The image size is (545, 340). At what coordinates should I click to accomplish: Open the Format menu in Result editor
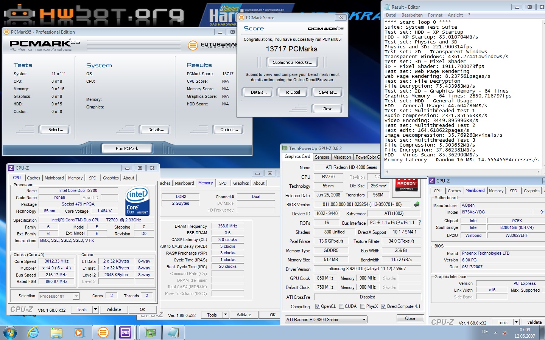pos(435,15)
